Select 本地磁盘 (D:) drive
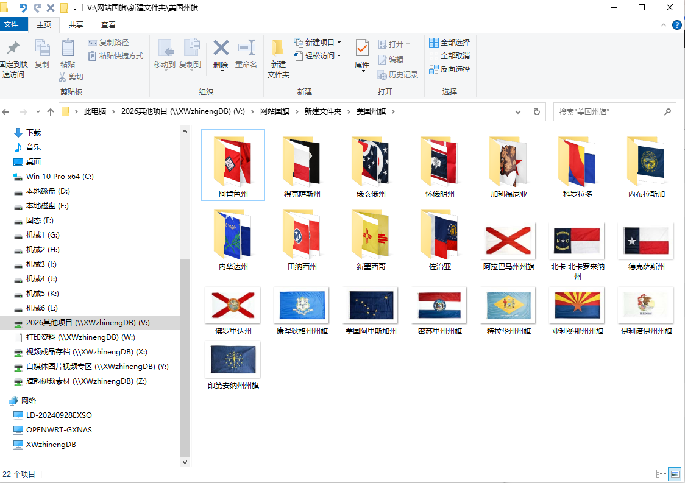685x483 pixels. click(48, 191)
